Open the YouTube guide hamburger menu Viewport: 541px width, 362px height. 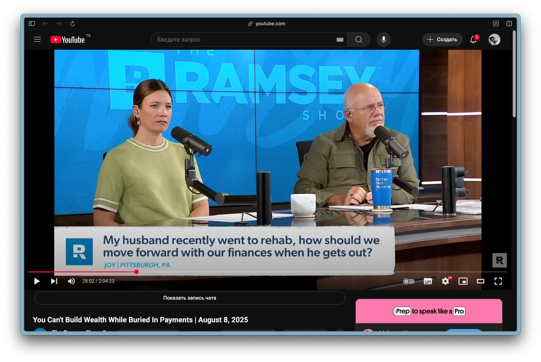tap(37, 39)
